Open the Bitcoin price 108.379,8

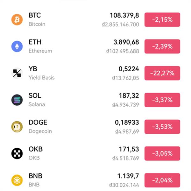click(124, 16)
